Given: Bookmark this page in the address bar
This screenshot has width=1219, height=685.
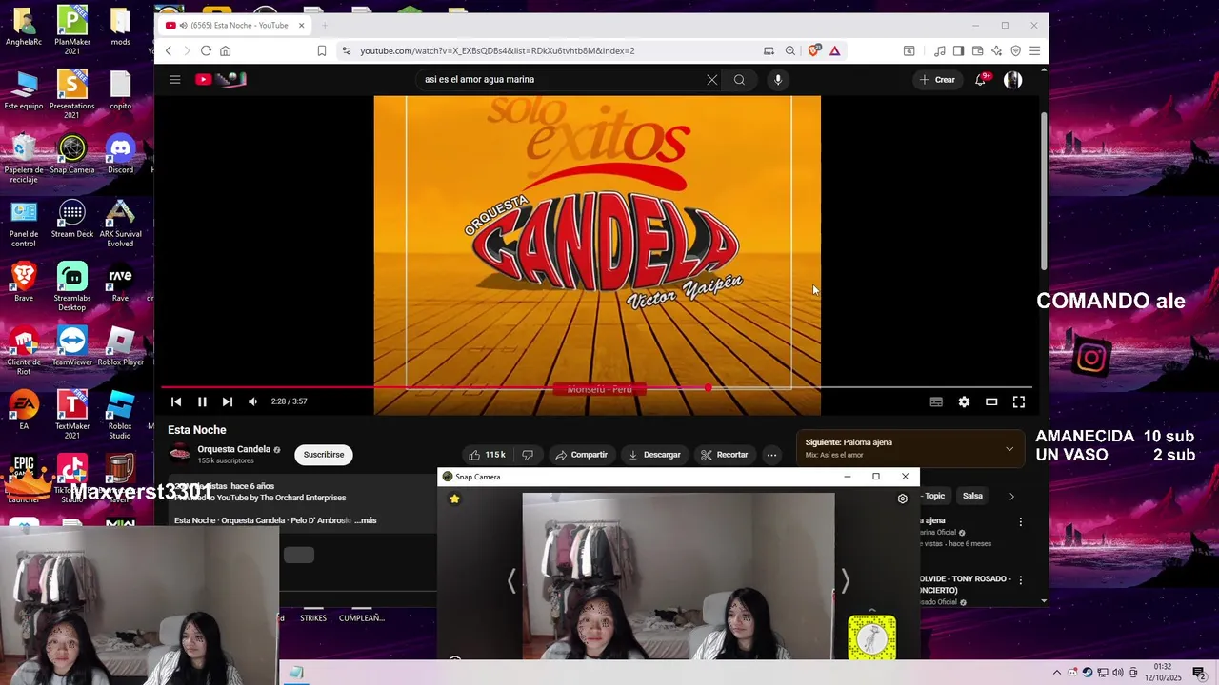Looking at the screenshot, I should pyautogui.click(x=322, y=50).
